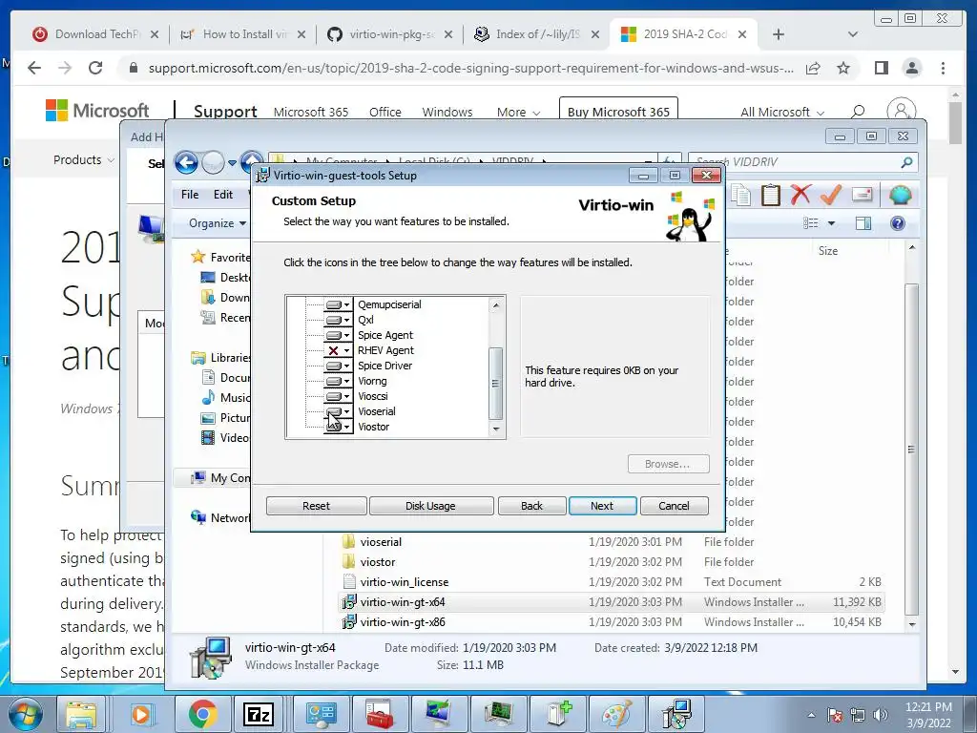The width and height of the screenshot is (977, 733).
Task: Click the blue Help icon in Explorer
Action: [x=898, y=223]
